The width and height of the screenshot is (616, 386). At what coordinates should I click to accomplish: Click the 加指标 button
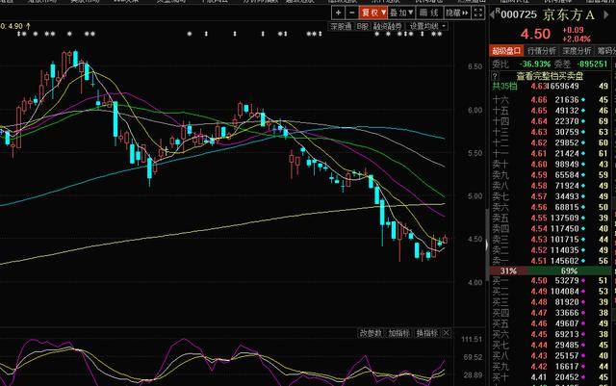point(398,333)
